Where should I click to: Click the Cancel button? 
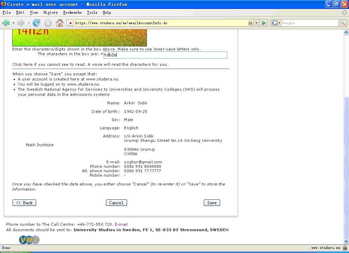(x=117, y=203)
